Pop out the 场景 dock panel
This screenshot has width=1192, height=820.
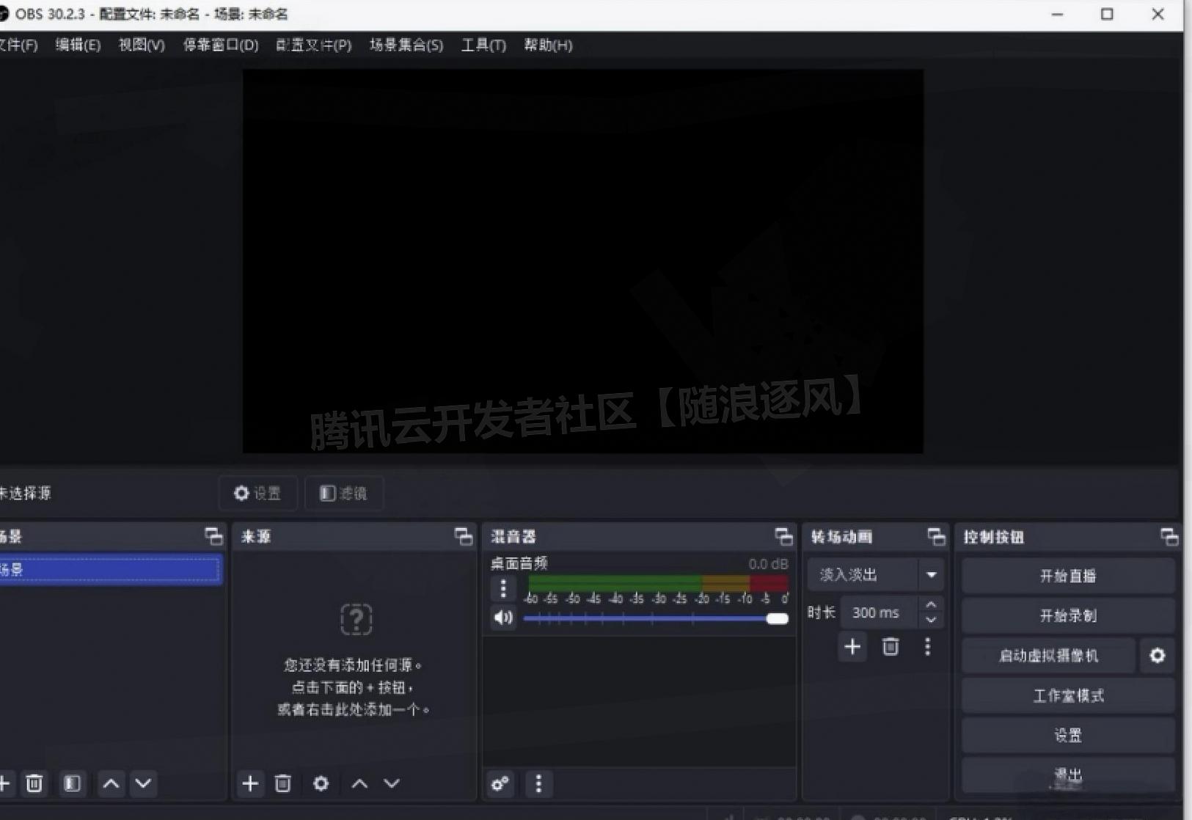pos(213,536)
